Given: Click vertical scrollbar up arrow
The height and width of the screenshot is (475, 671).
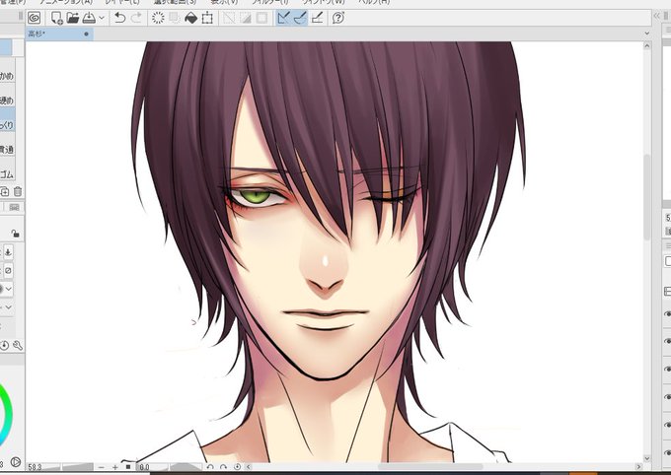Looking at the screenshot, I should [647, 45].
